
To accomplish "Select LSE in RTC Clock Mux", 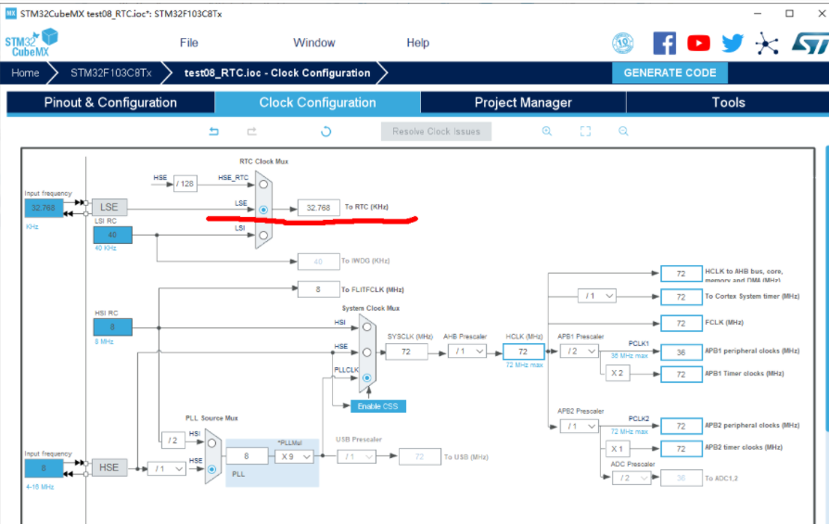I will (263, 210).
